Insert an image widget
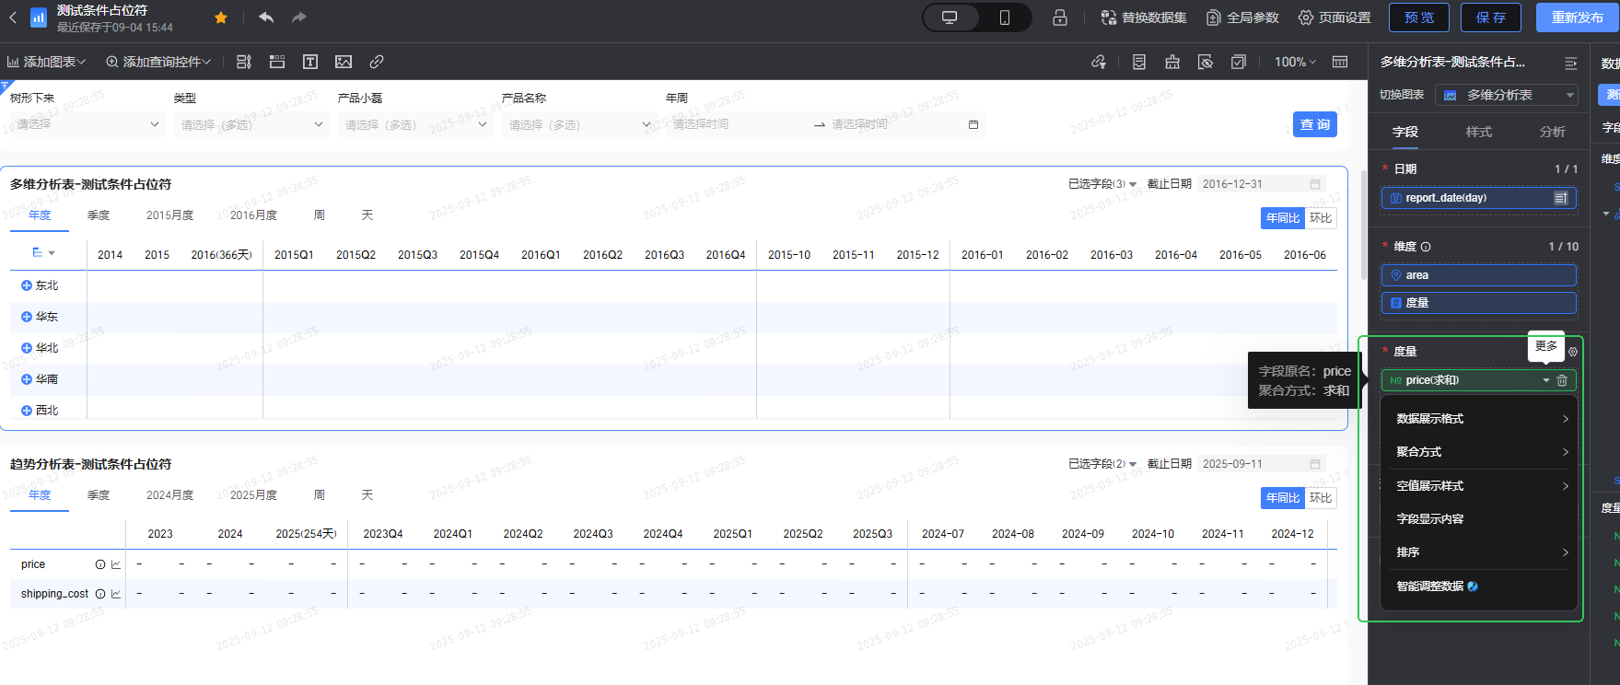The width and height of the screenshot is (1620, 685). (x=344, y=62)
